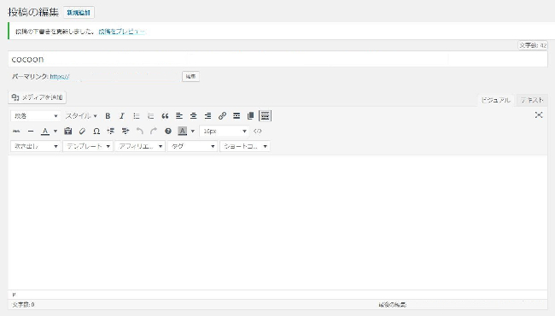Switch to the ビジュアル editor tab

pos(496,100)
